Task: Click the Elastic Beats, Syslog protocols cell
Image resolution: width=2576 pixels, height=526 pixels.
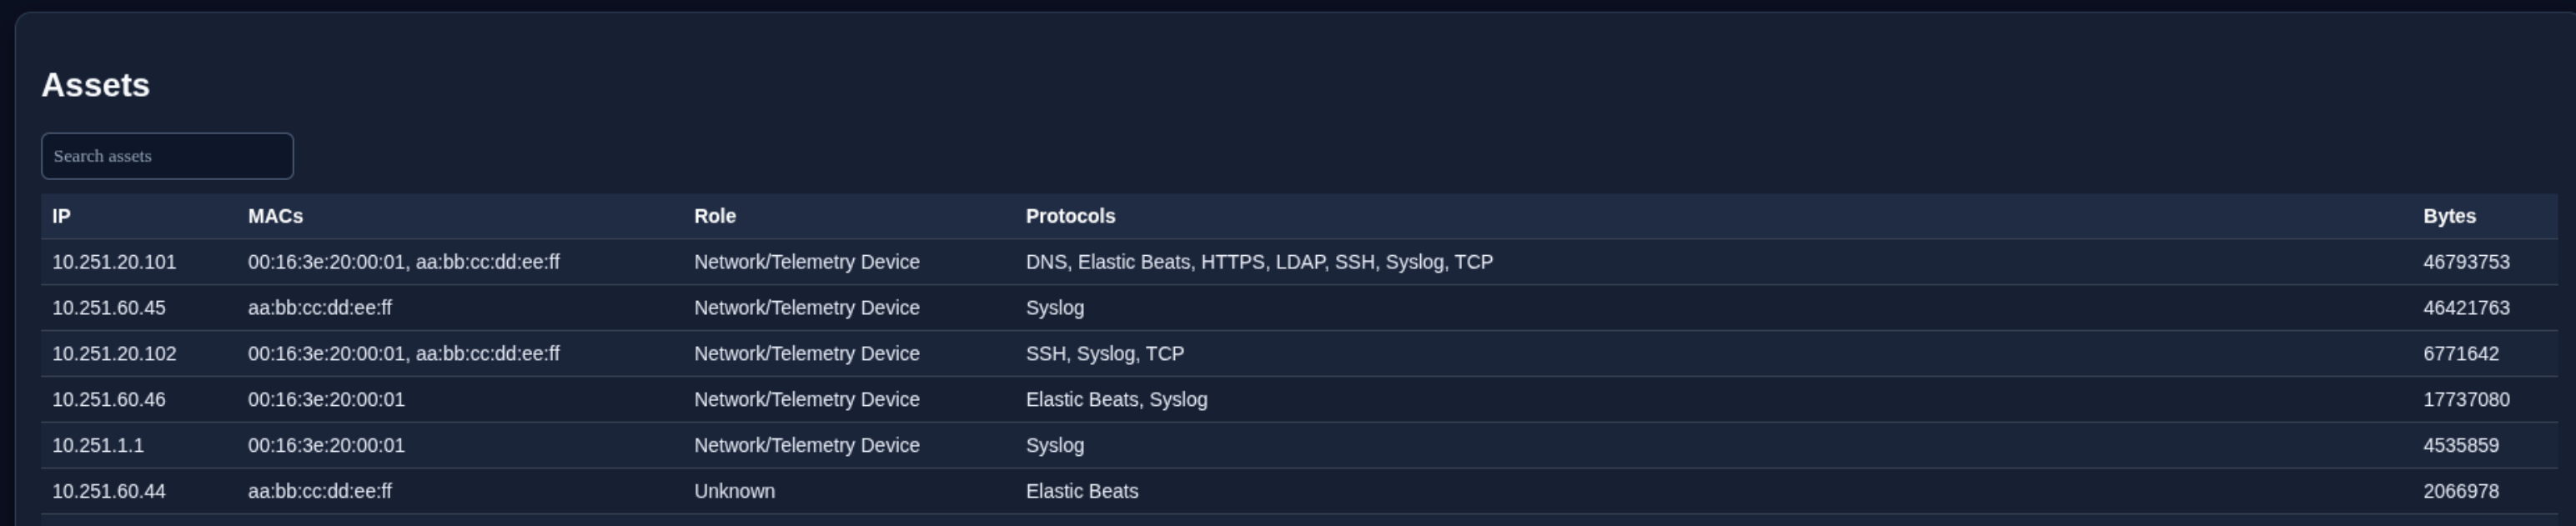Action: pyautogui.click(x=1116, y=400)
